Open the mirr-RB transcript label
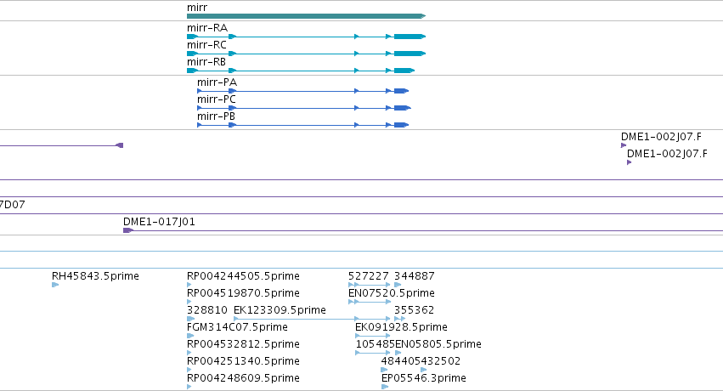Screen dimensions: 723x391 coord(206,62)
